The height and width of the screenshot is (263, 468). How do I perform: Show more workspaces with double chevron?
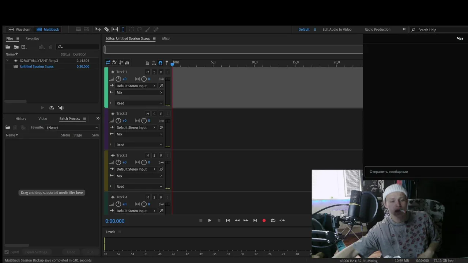404,29
